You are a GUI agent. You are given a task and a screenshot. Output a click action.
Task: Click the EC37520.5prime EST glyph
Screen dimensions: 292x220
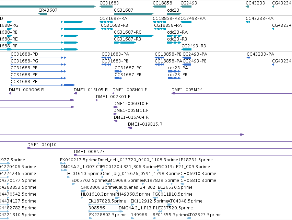(x=160, y=211)
